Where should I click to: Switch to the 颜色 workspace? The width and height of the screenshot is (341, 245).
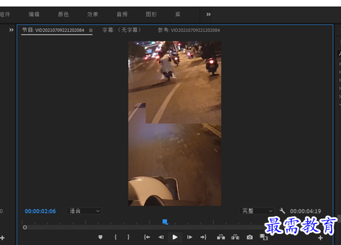point(63,14)
